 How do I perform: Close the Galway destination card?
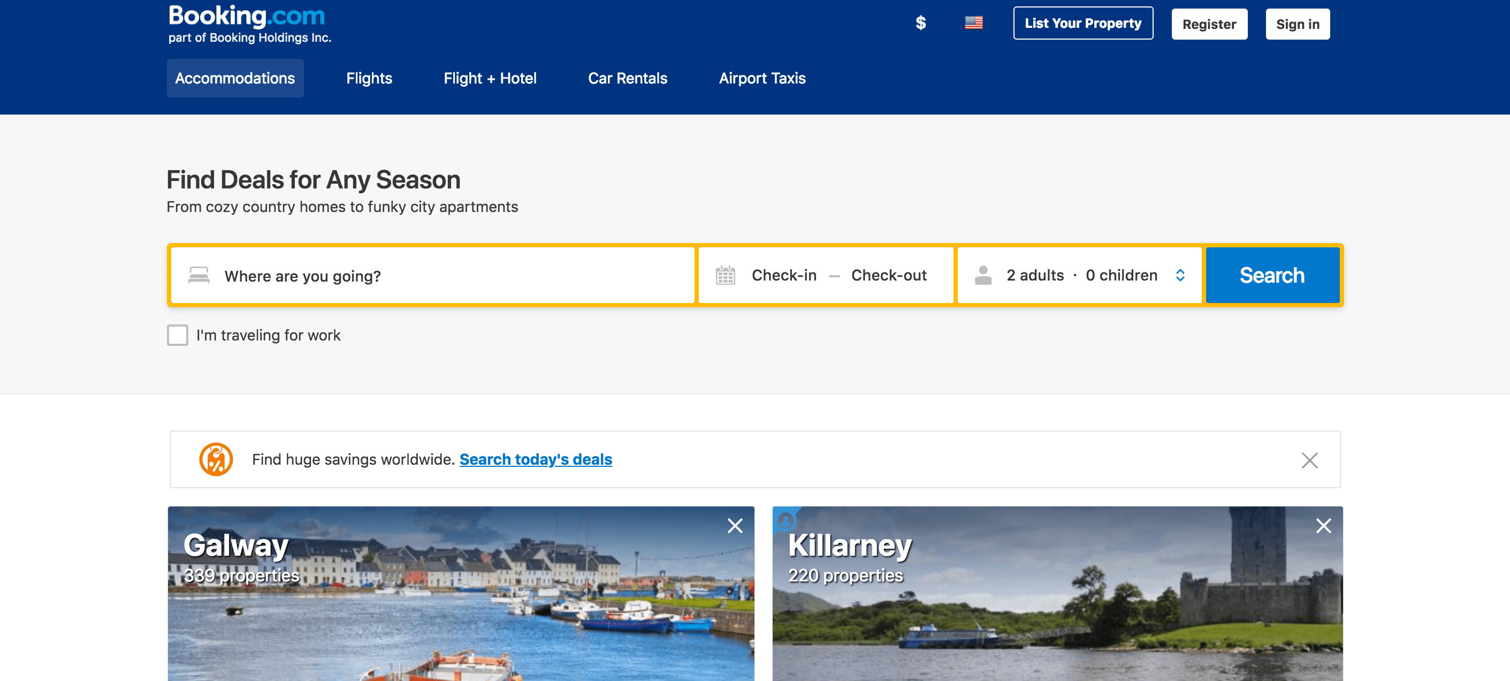tap(735, 526)
